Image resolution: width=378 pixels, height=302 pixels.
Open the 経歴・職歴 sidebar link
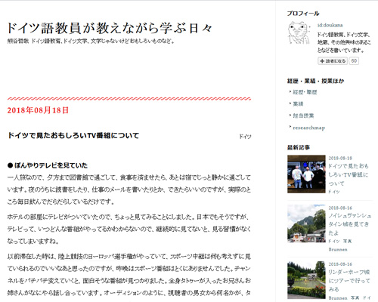[x=305, y=92]
